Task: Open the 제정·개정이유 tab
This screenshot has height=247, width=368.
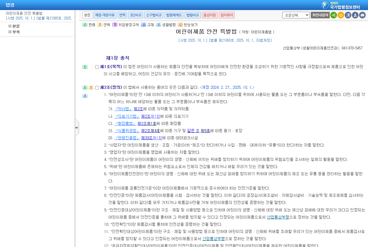Action: (x=105, y=15)
